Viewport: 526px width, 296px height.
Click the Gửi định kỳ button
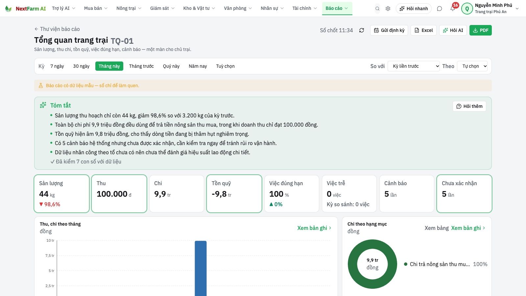(389, 30)
